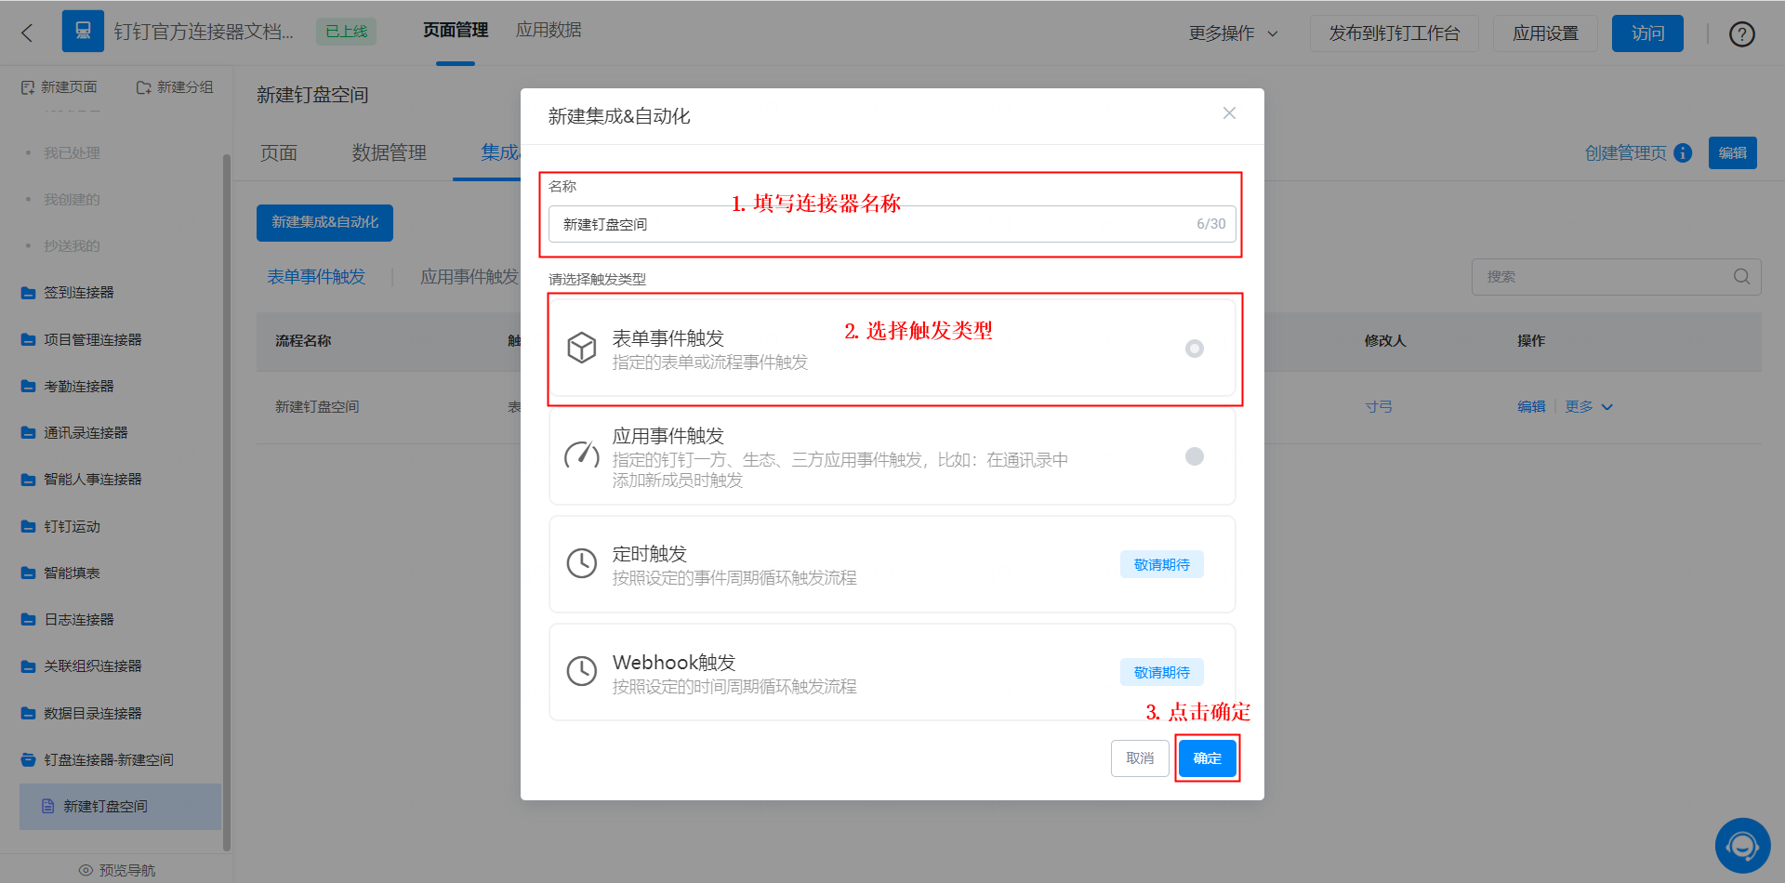Switch to the 页面管理 tab
This screenshot has width=1785, height=883.
[x=456, y=31]
